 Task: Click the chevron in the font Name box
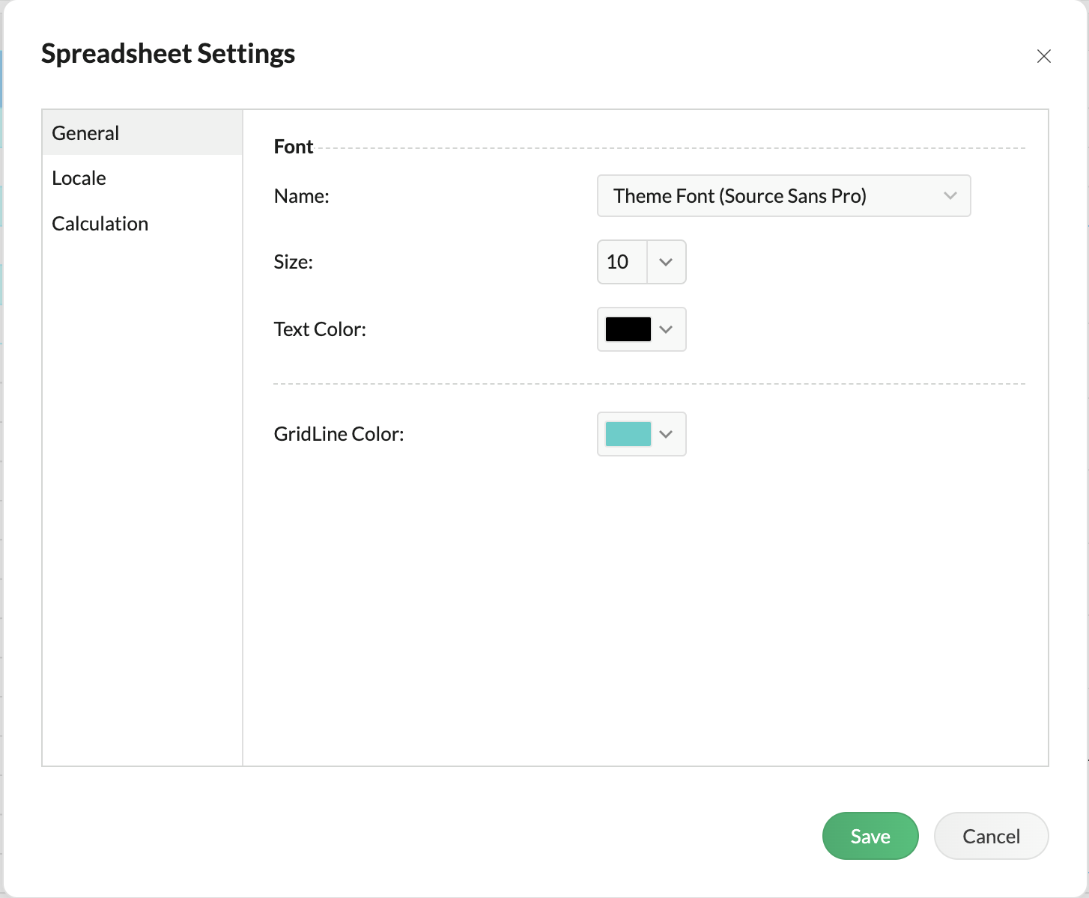[x=950, y=196]
